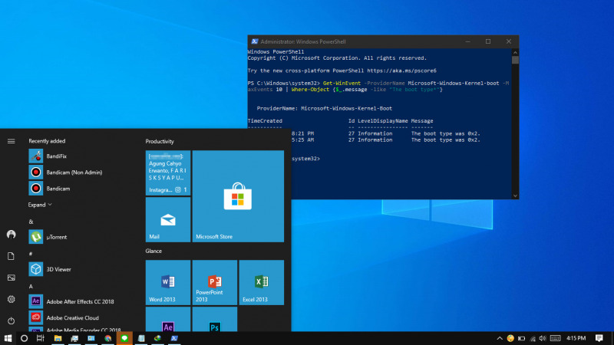Open Action Center notifications icon
Viewport: 614px width, 345px height.
[x=599, y=338]
